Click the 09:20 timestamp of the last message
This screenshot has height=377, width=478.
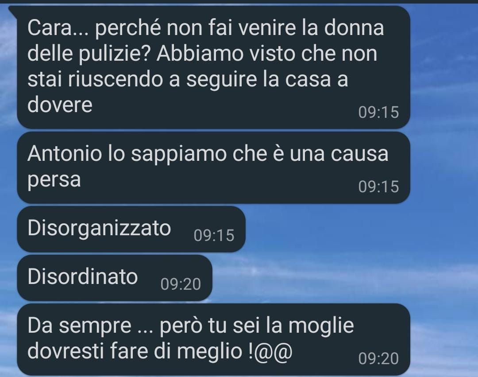point(378,358)
